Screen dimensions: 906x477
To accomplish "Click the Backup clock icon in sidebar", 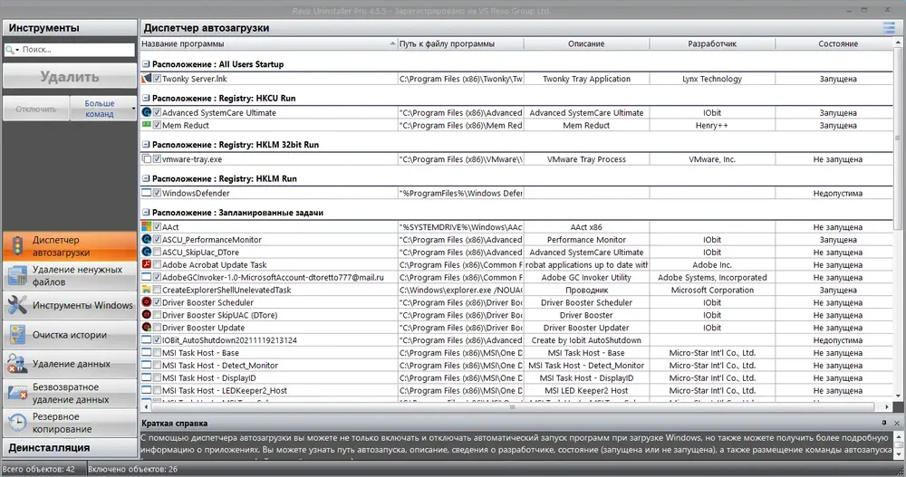I will (x=17, y=423).
